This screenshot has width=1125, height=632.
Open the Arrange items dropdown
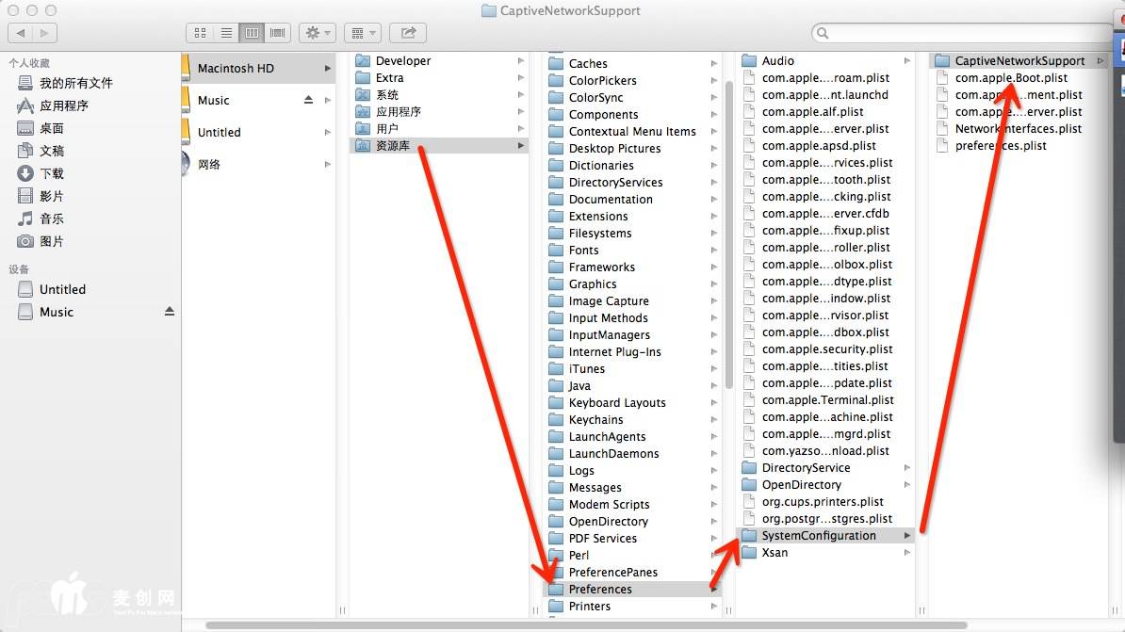362,33
